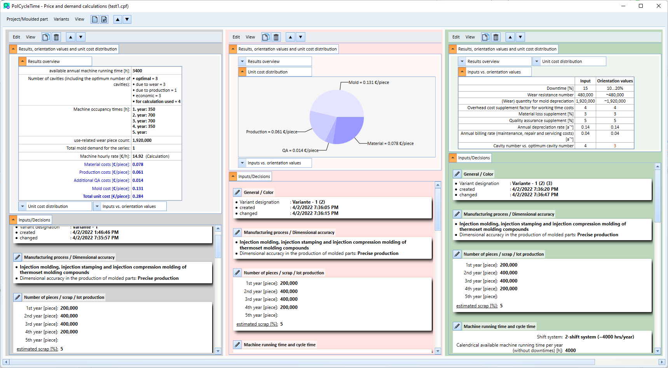Collapse Inputs/Decisions section in middle panel

pyautogui.click(x=233, y=176)
